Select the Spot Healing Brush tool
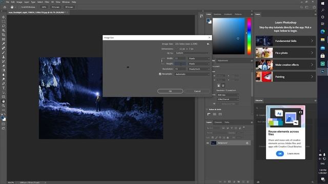Image resolution: width=328 pixels, height=184 pixels. click(x=4, y=48)
